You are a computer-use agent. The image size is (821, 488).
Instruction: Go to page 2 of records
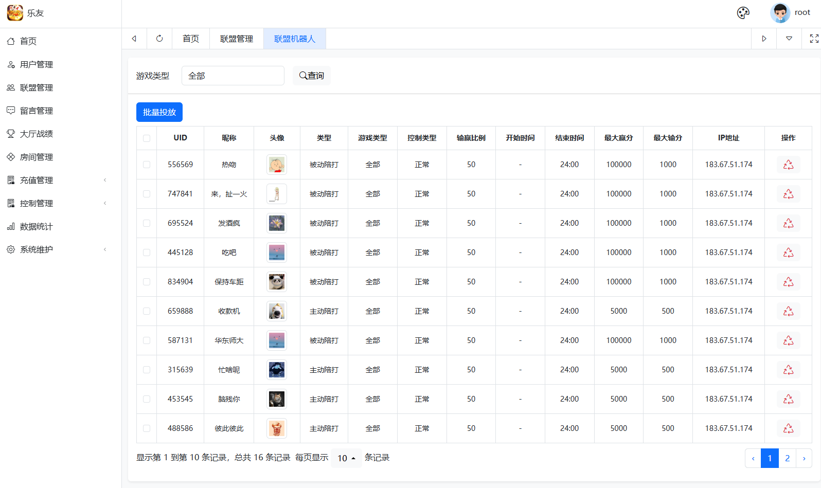coord(787,458)
